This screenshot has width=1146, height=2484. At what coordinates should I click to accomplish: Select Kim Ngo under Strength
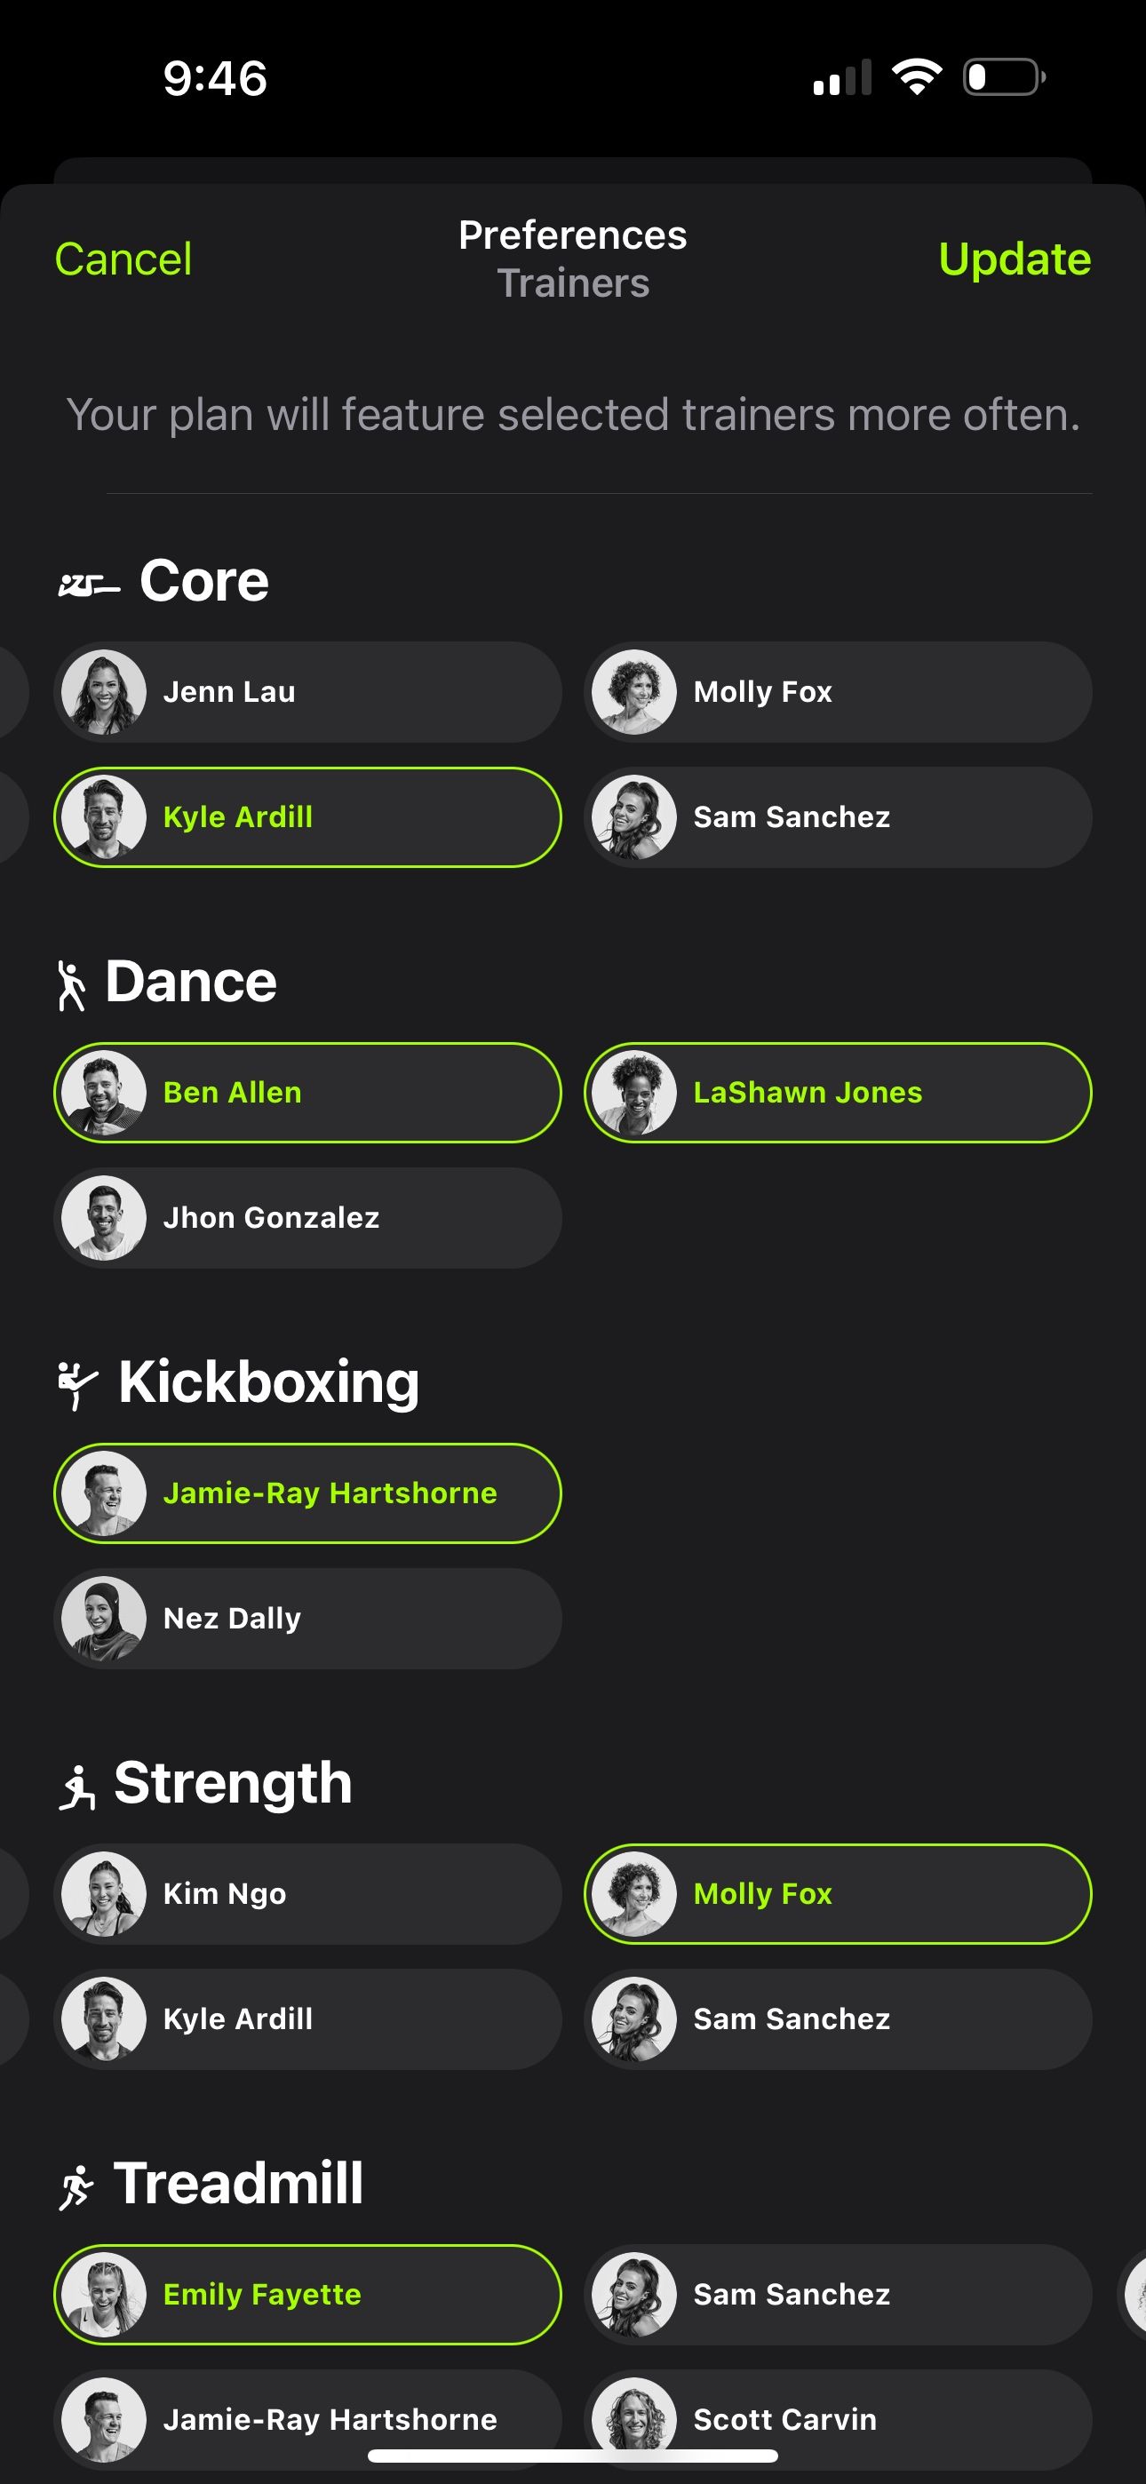coord(308,1893)
